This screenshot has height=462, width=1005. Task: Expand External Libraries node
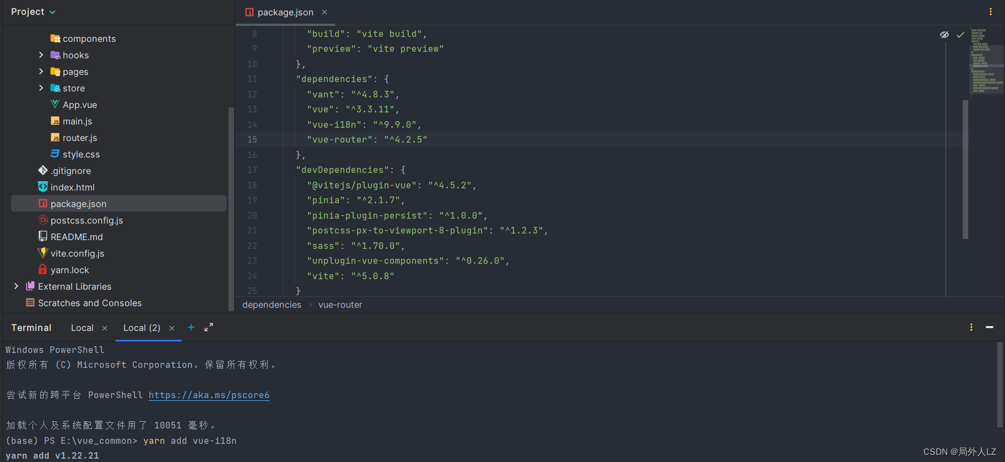click(16, 286)
